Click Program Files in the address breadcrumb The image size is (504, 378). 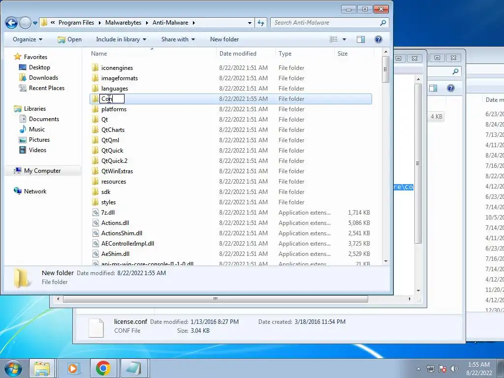tap(76, 23)
